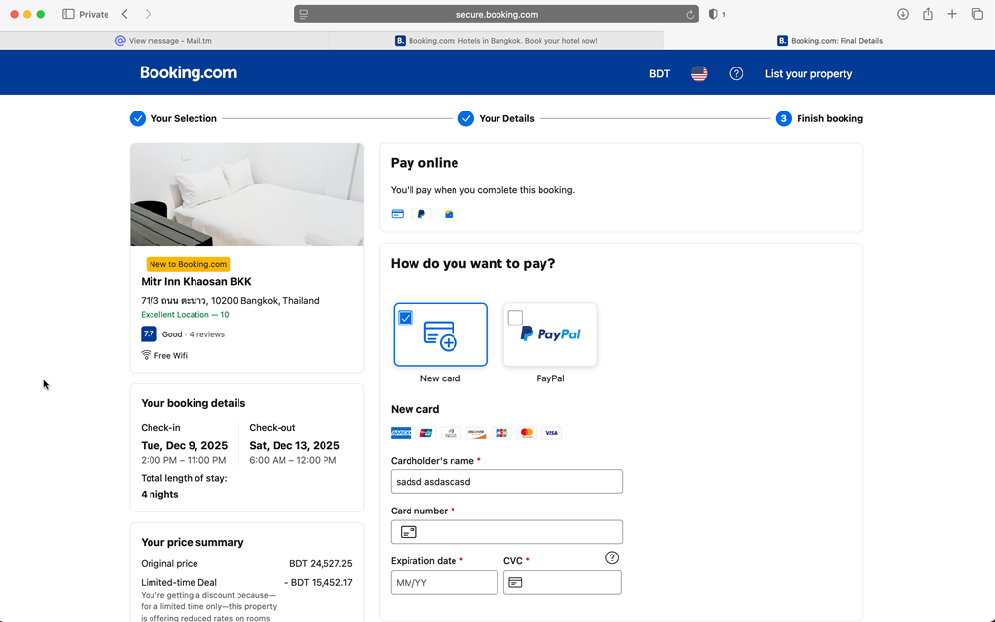This screenshot has width=995, height=622.
Task: Click the 7.7 Good review score badge
Action: point(148,333)
